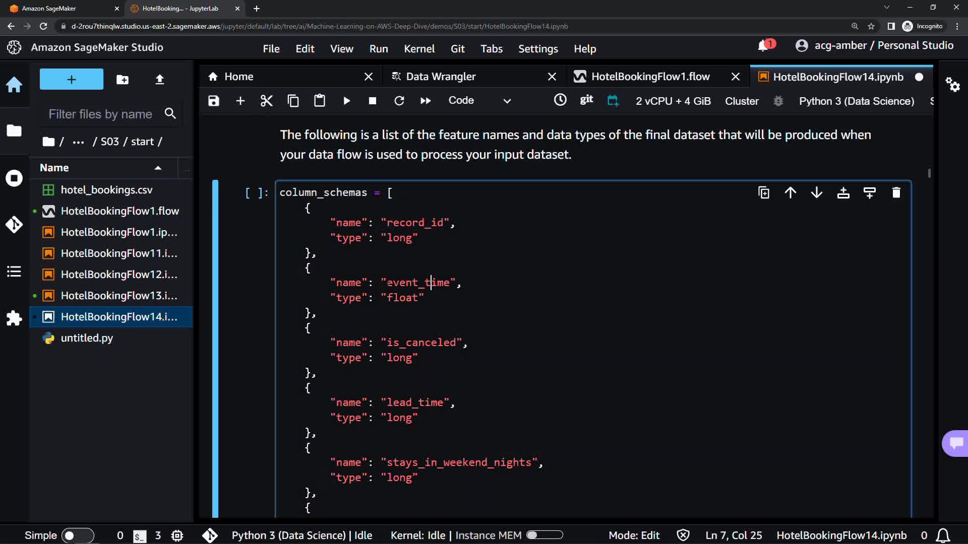The height and width of the screenshot is (544, 968).
Task: Open the Git panel in the left sidebar
Action: tap(14, 225)
